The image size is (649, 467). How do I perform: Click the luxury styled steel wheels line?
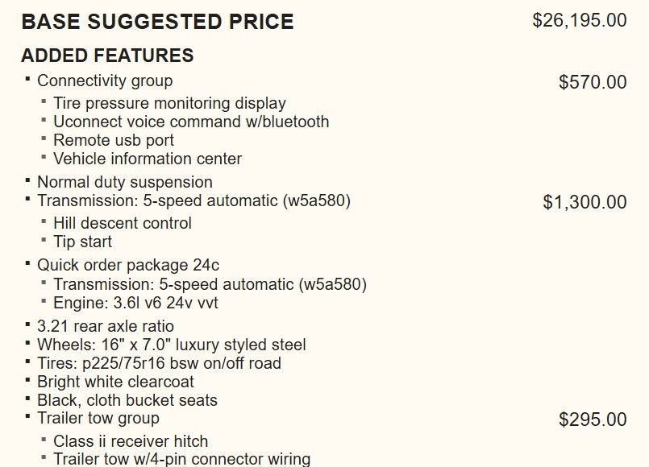tap(172, 345)
